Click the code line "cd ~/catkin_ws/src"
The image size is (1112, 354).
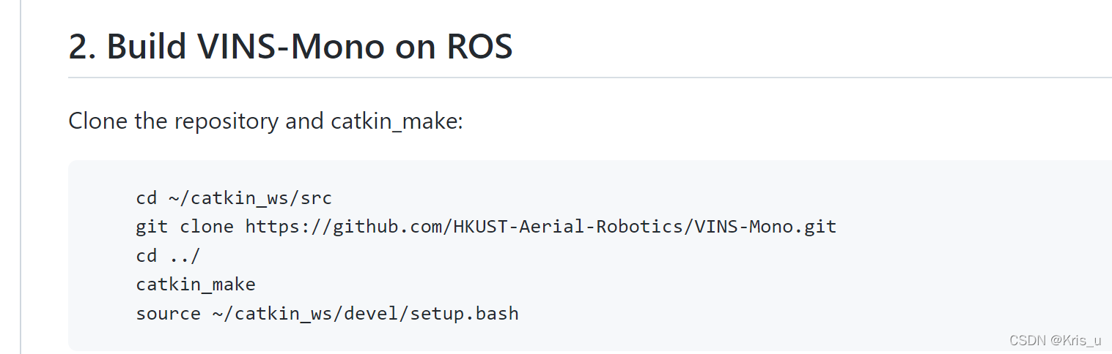[x=234, y=197]
